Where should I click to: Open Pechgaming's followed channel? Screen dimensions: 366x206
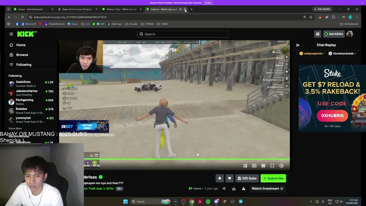tap(31, 102)
